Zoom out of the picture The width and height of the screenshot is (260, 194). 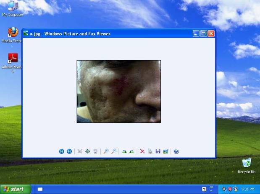(x=113, y=151)
